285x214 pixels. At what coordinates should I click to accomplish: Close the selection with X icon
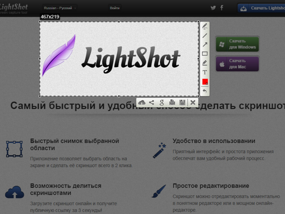point(193,103)
